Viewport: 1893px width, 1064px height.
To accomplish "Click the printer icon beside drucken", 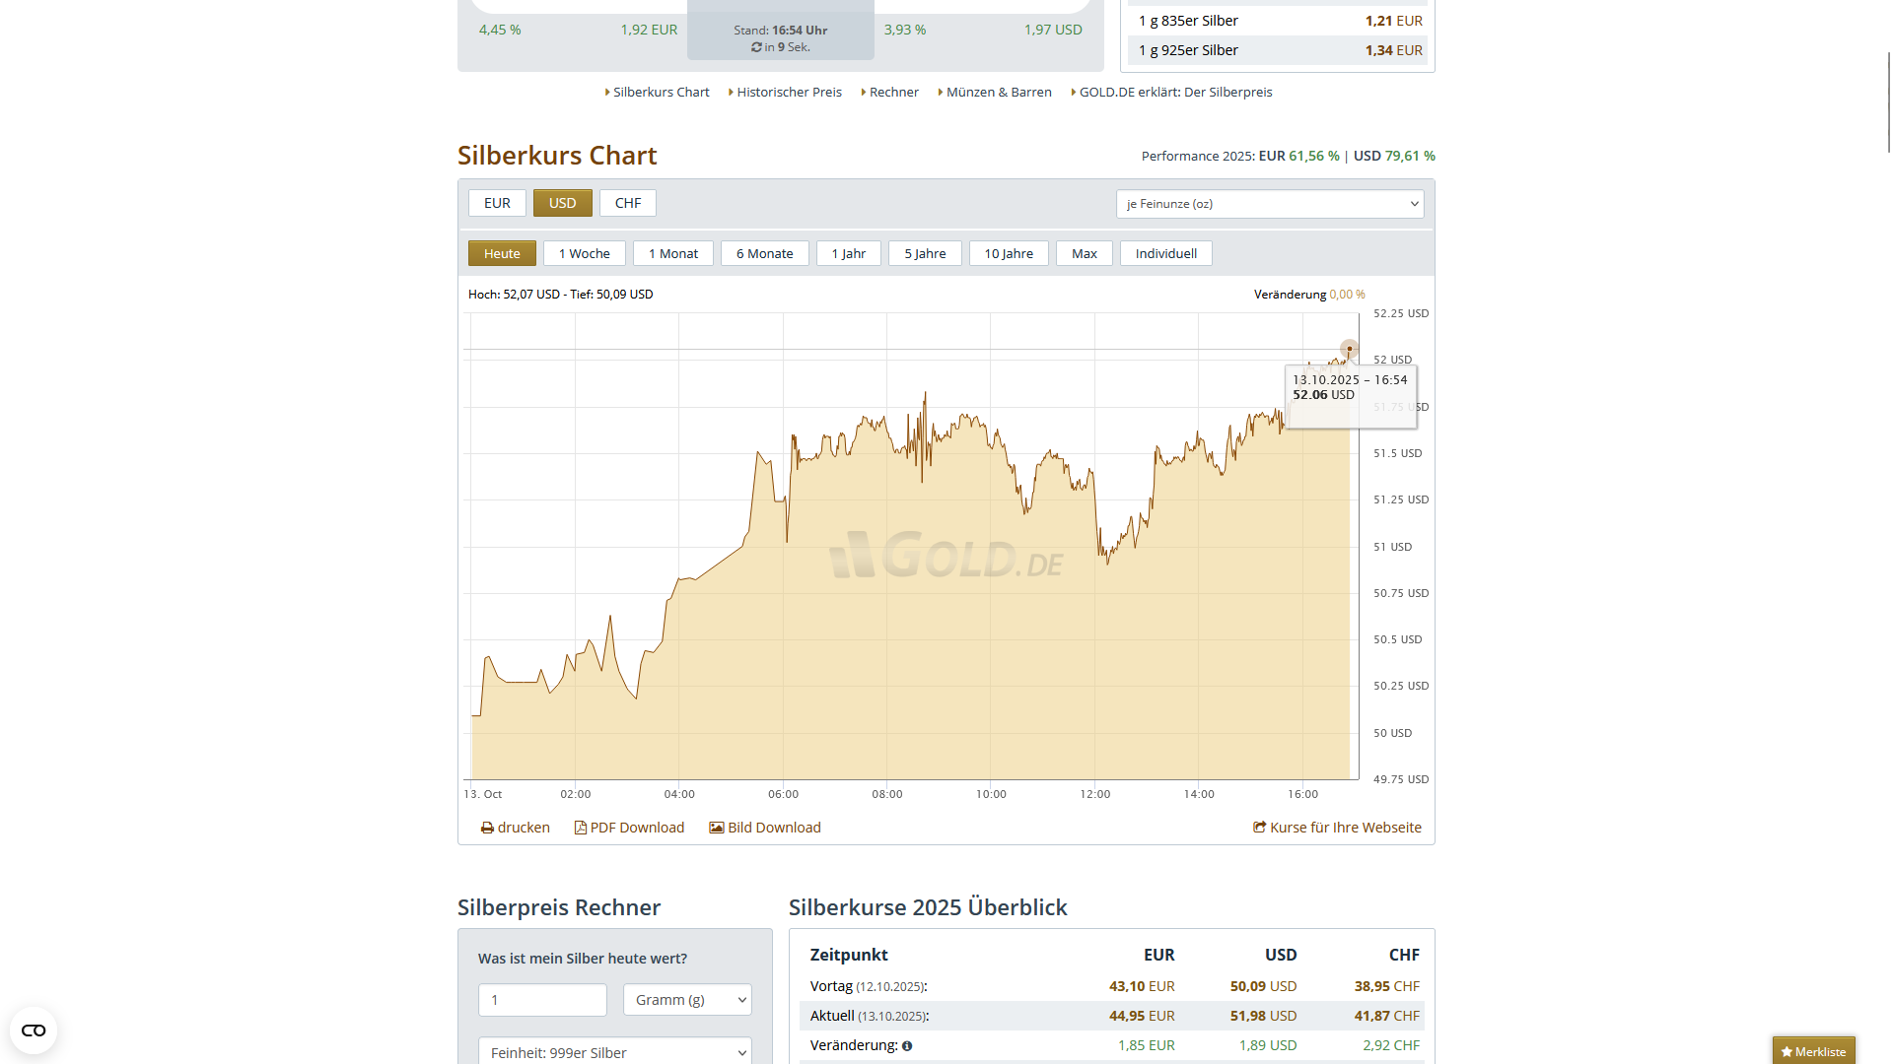I will click(x=487, y=828).
